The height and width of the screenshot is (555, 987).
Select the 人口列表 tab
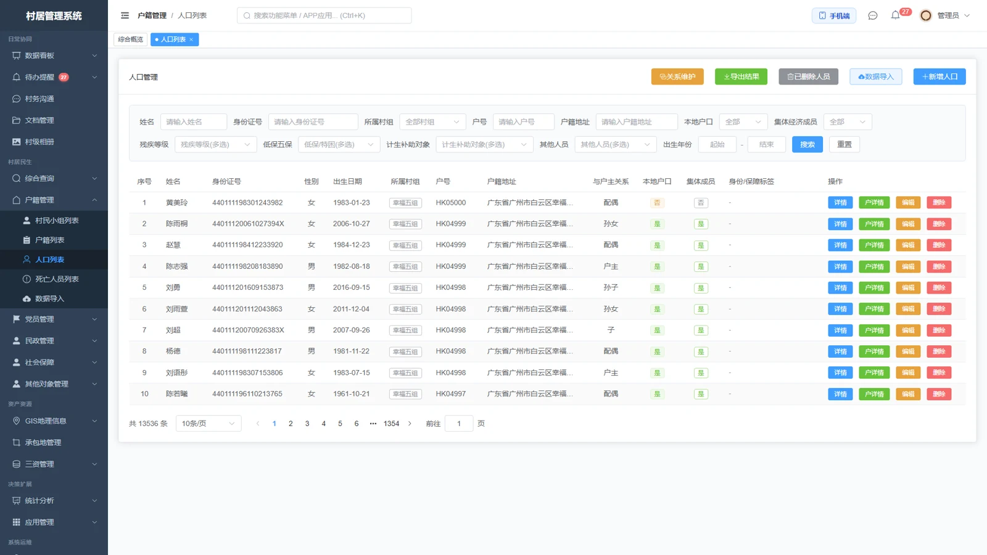click(173, 39)
